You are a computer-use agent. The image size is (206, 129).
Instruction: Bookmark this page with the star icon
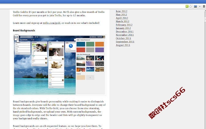[190, 6]
